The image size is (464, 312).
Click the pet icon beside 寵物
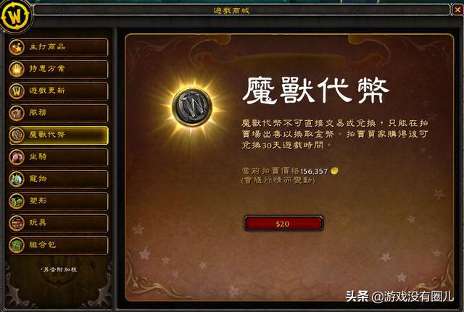pyautogui.click(x=17, y=179)
